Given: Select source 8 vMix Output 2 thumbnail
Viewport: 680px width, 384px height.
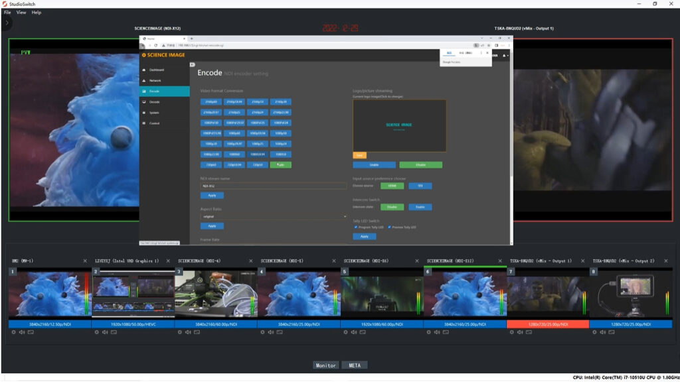Looking at the screenshot, I should [x=631, y=294].
